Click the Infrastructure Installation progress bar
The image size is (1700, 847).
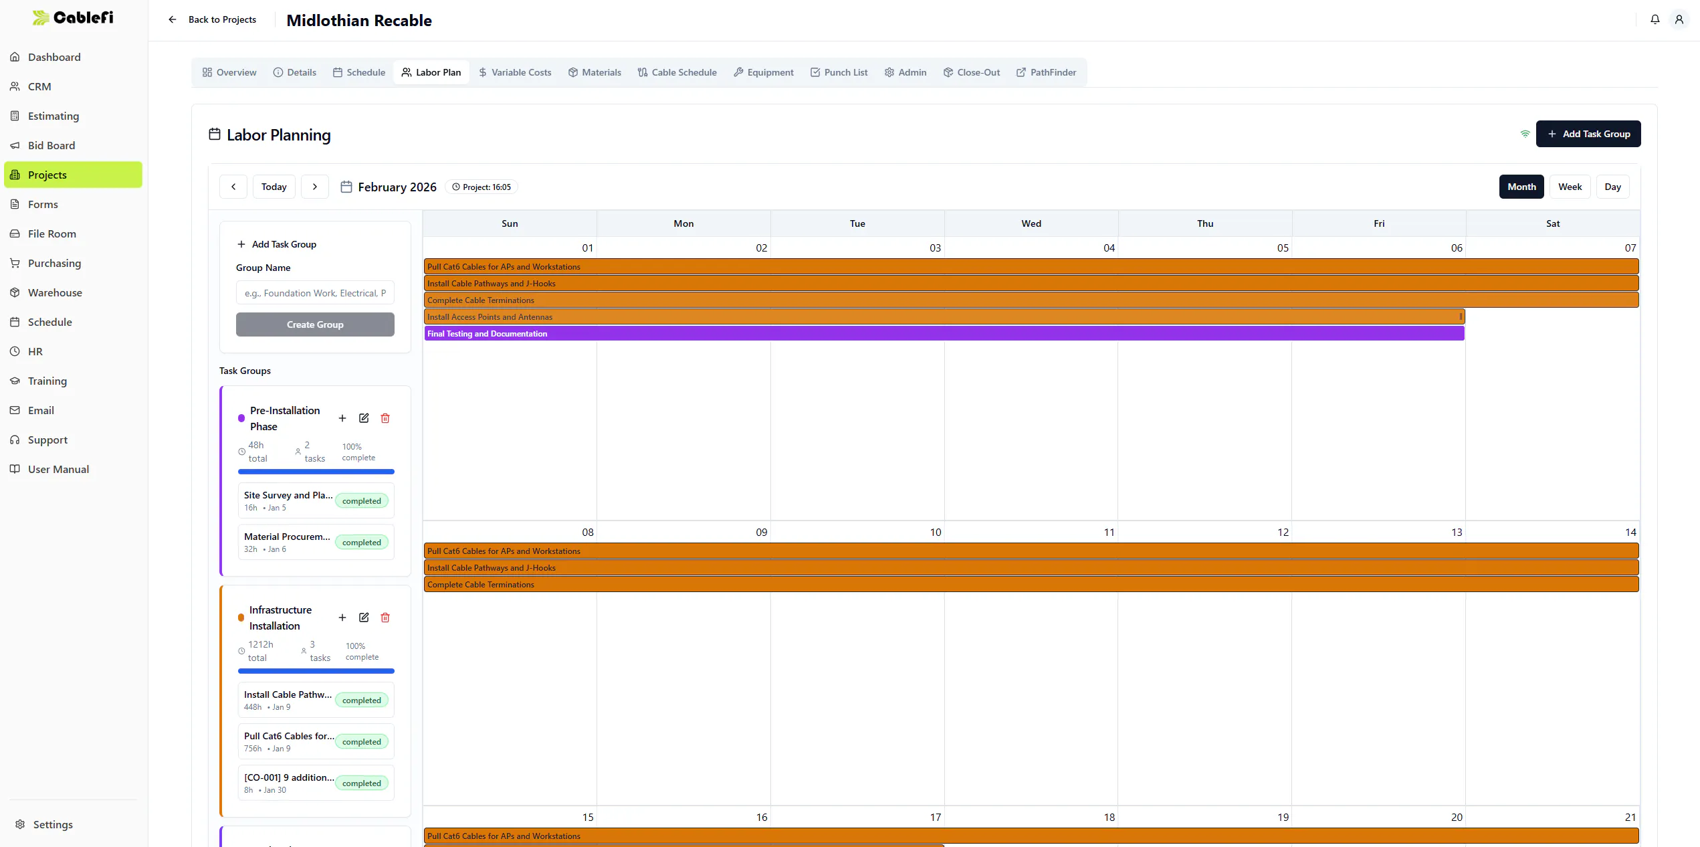pyautogui.click(x=316, y=671)
